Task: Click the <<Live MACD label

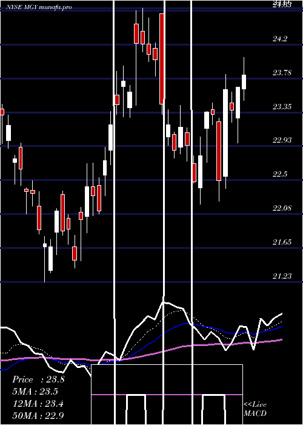Action: [x=255, y=409]
